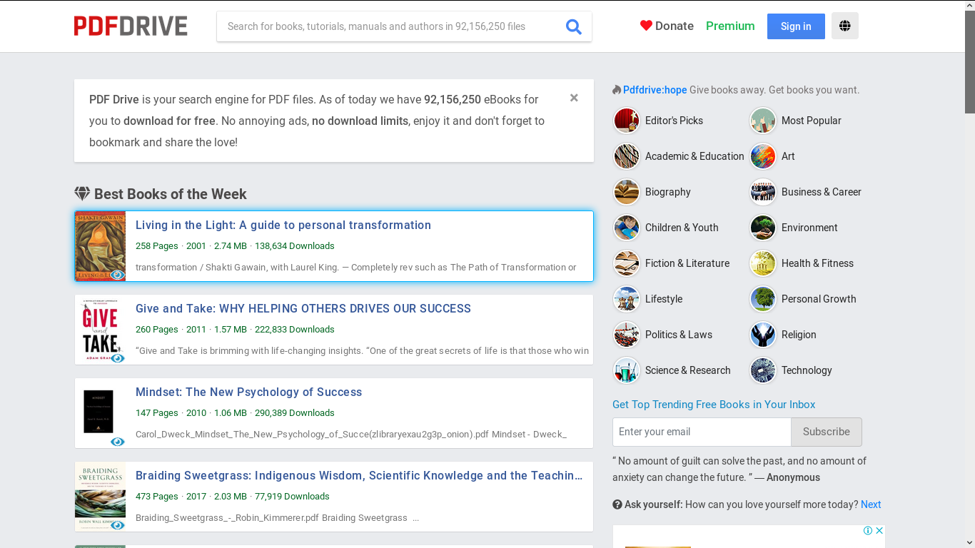Click the '290,389 Downloads' text

295,412
